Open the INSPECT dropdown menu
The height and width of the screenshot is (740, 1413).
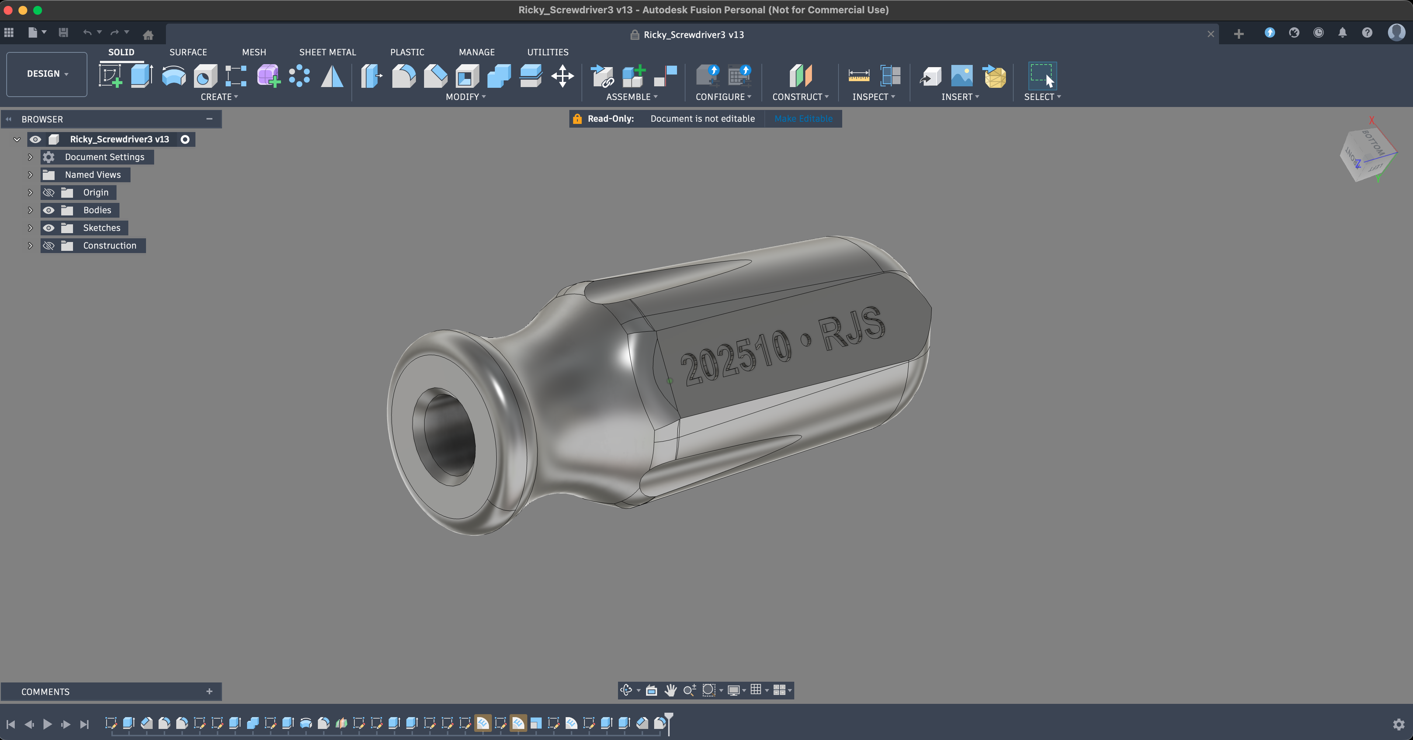pyautogui.click(x=873, y=97)
